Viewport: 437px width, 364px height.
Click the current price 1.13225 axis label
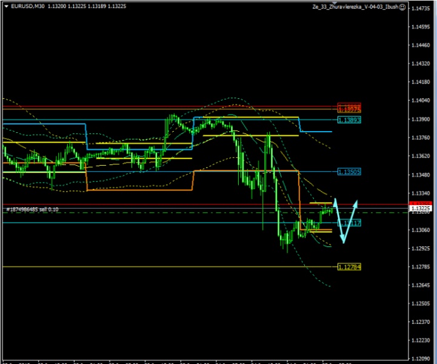[421, 209]
